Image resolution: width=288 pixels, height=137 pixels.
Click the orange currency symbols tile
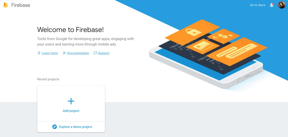click(223, 36)
